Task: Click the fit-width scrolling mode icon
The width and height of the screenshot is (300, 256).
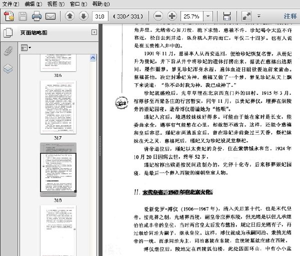Action: pyautogui.click(x=227, y=16)
